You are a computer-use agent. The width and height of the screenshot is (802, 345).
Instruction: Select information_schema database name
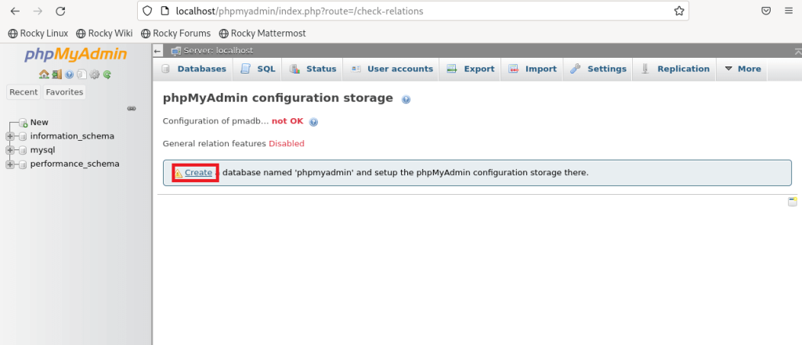(x=72, y=136)
